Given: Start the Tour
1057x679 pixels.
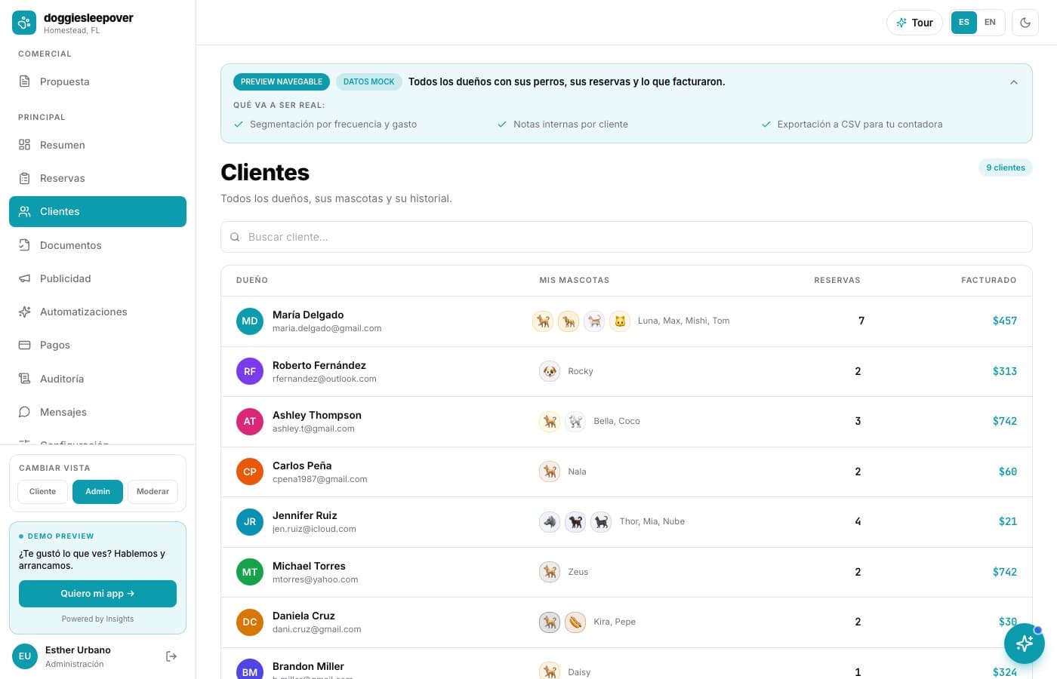Looking at the screenshot, I should pyautogui.click(x=914, y=23).
